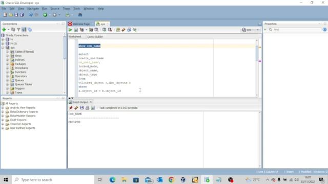Select the Analytic View Reports folder
Screen dimensions: 328x184
[x=23, y=108]
